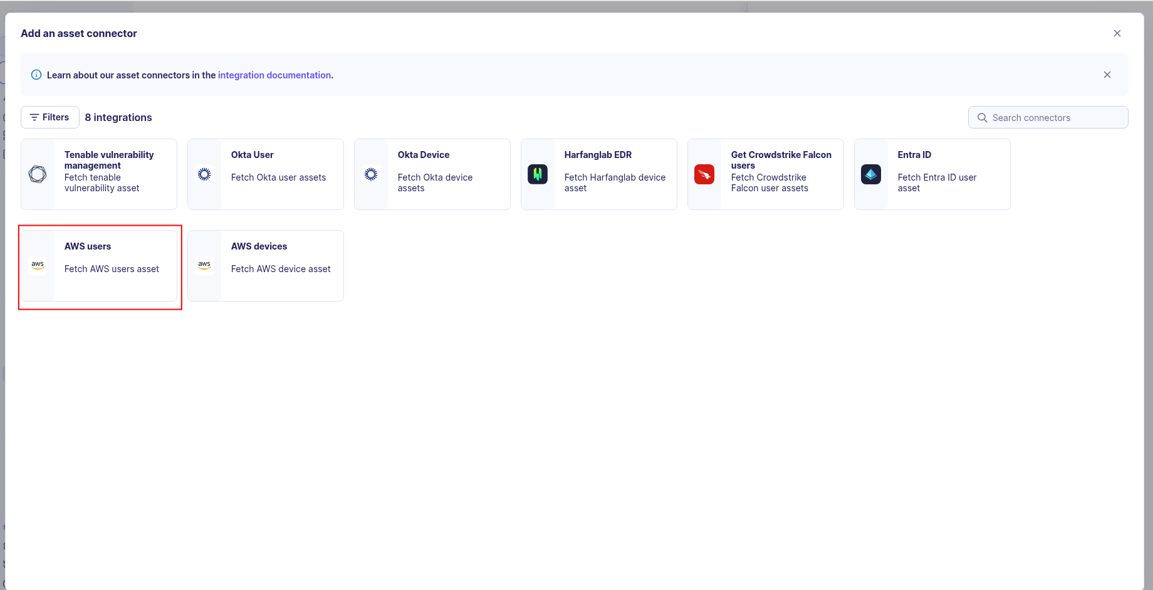Select Fetch Okta device assets description
This screenshot has width=1153, height=590.
pyautogui.click(x=435, y=182)
